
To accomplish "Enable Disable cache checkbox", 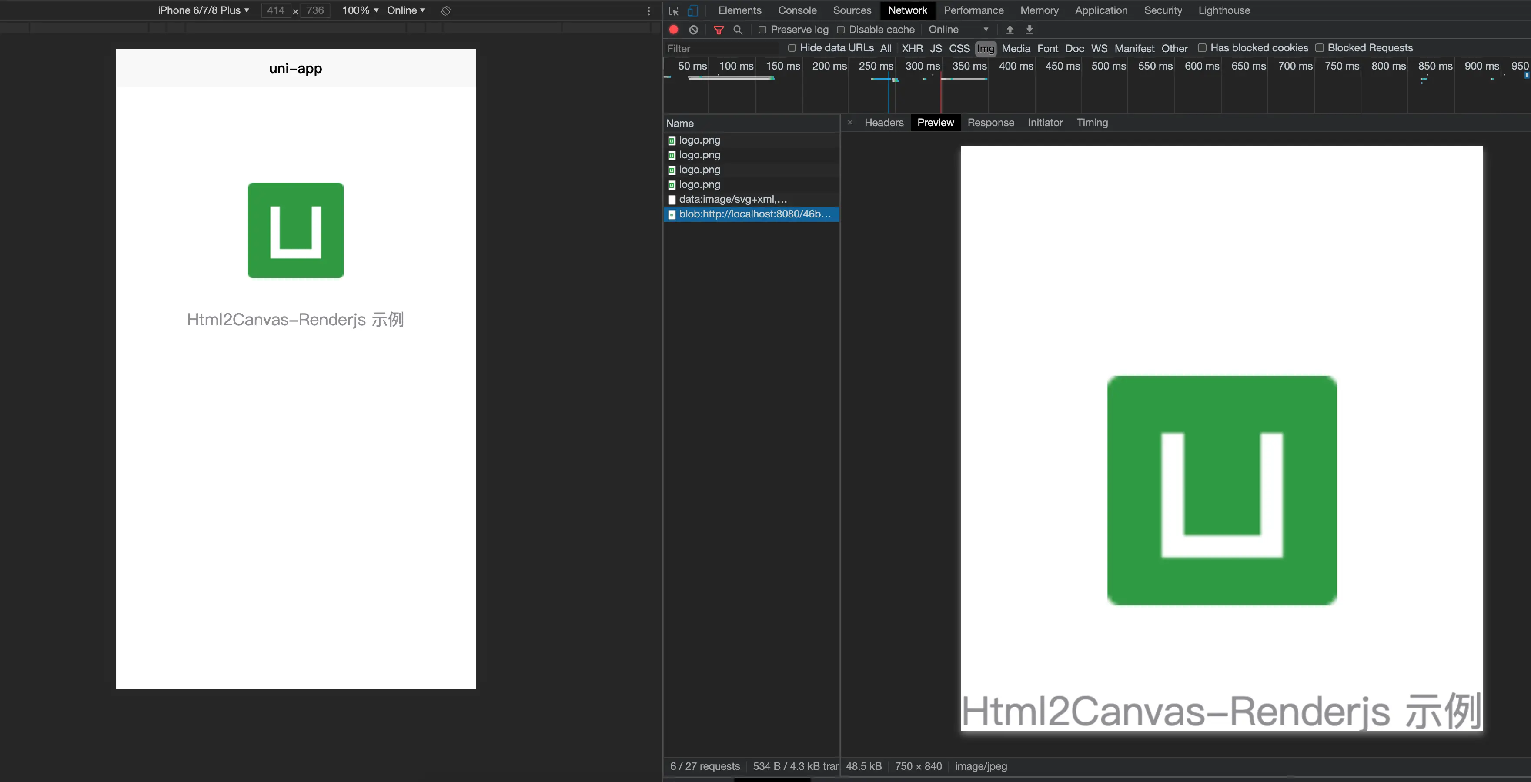I will (840, 30).
